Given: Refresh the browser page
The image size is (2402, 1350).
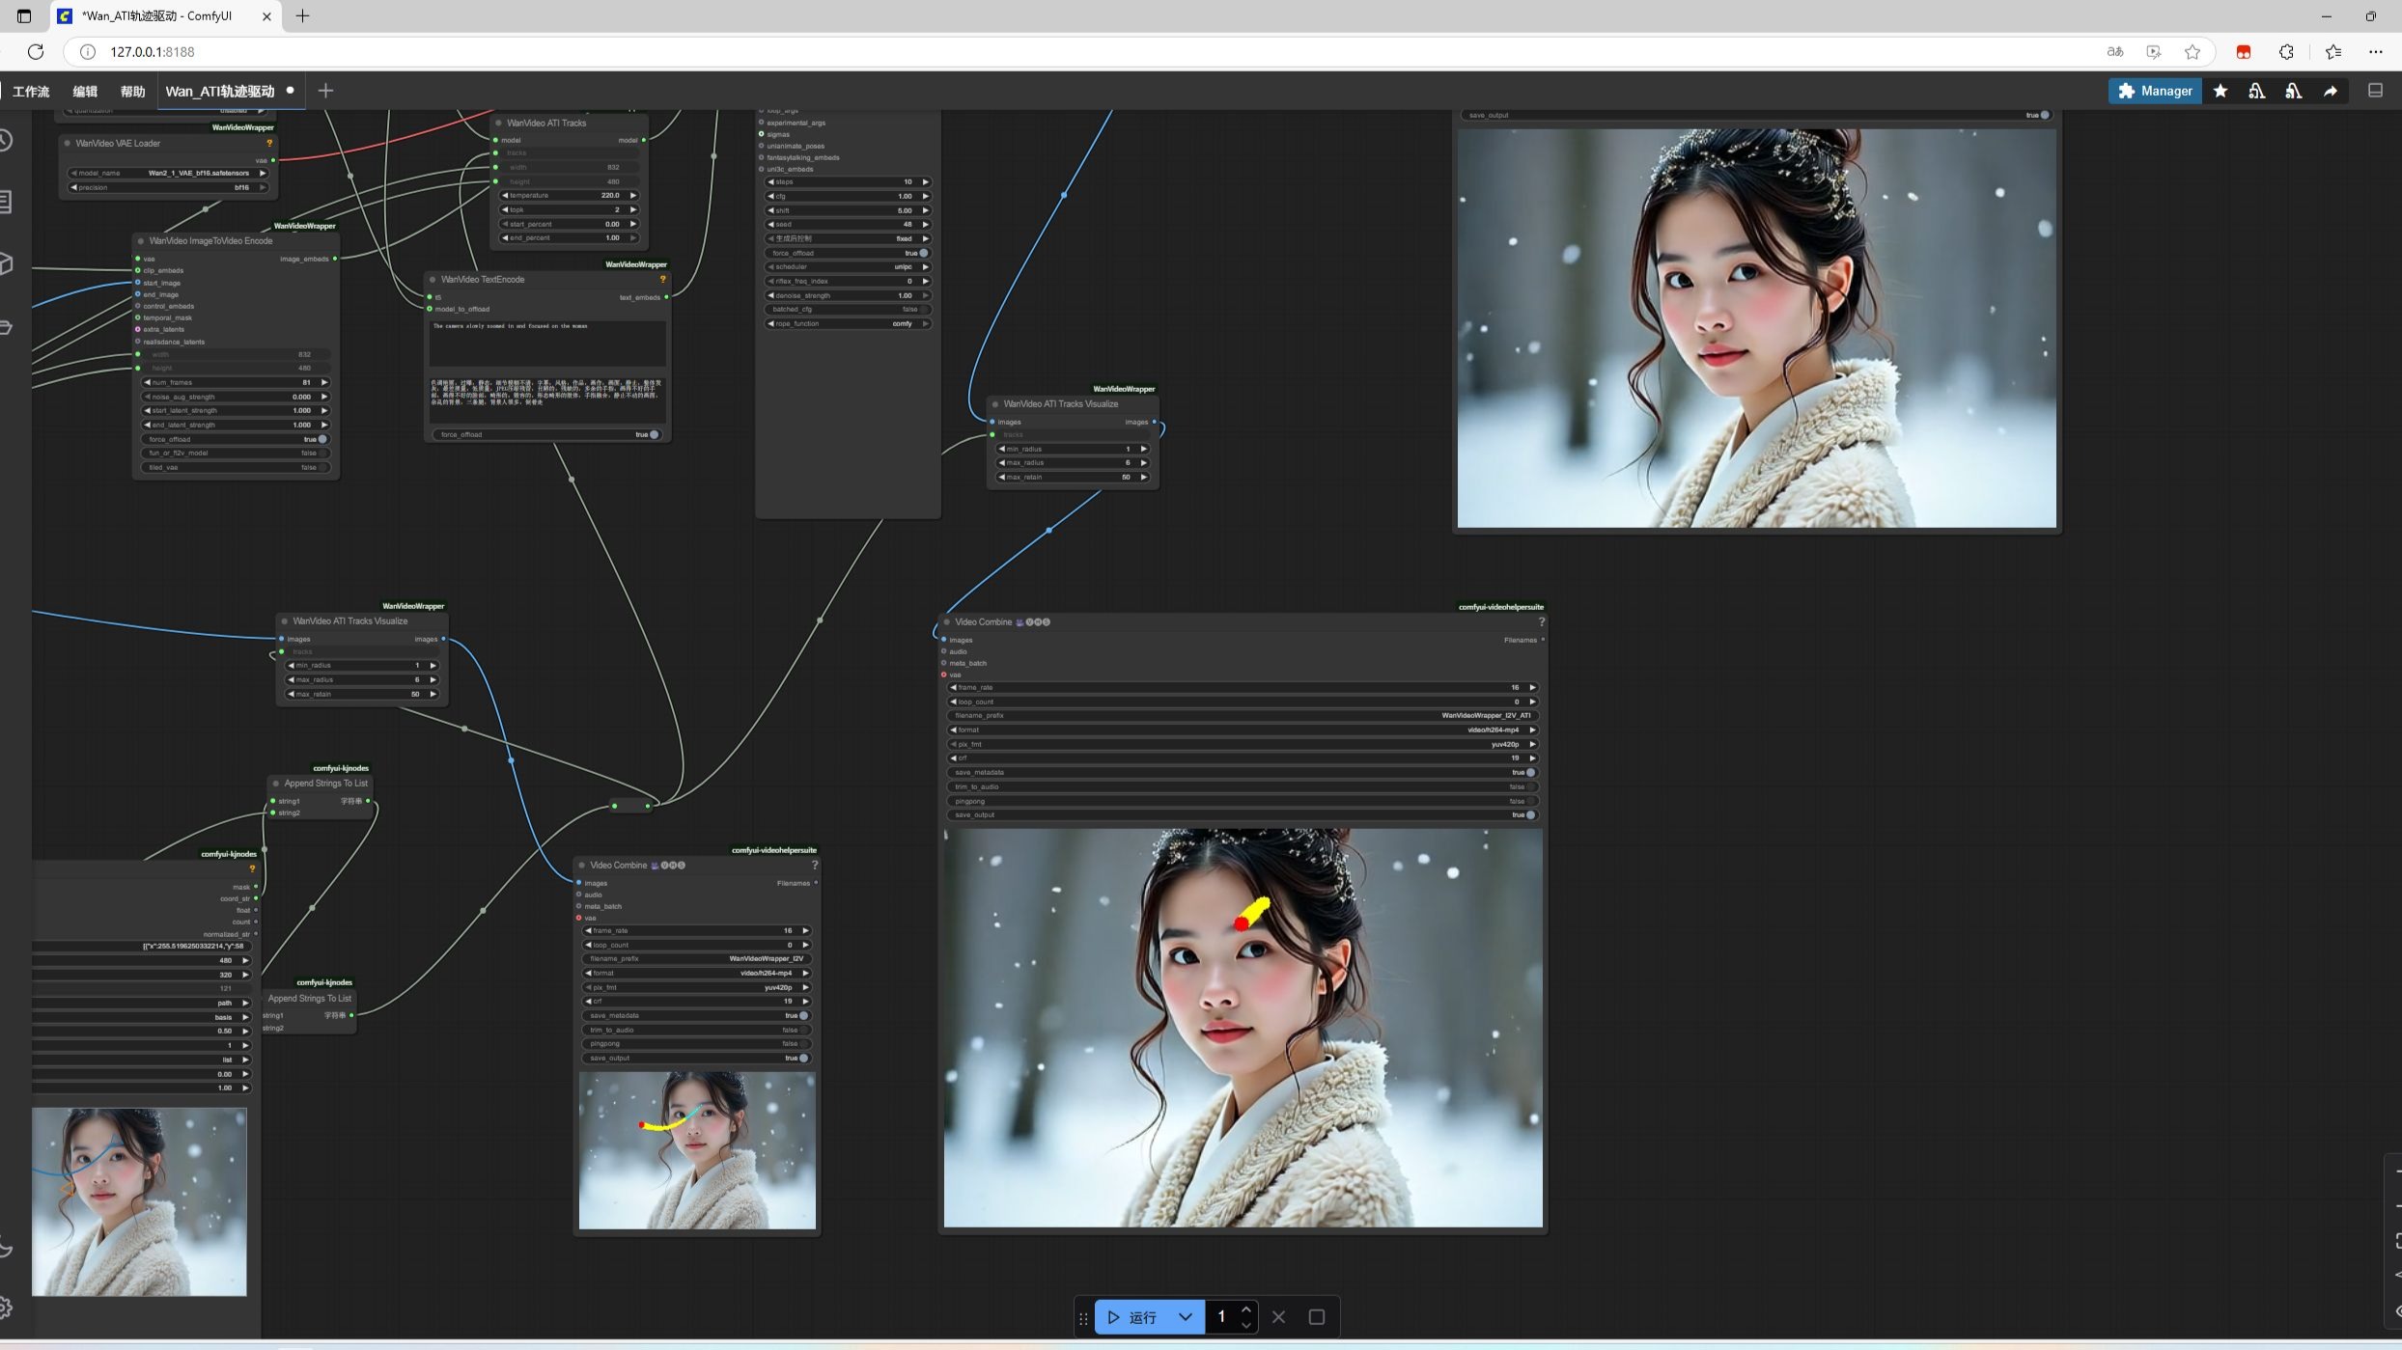Looking at the screenshot, I should pyautogui.click(x=36, y=52).
